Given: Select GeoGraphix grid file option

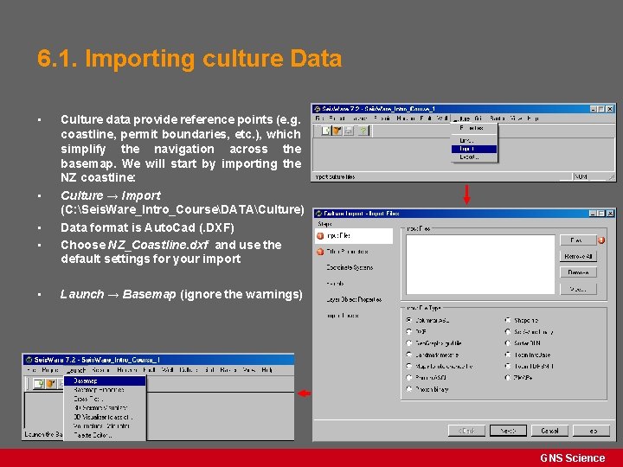Looking at the screenshot, I should [408, 342].
